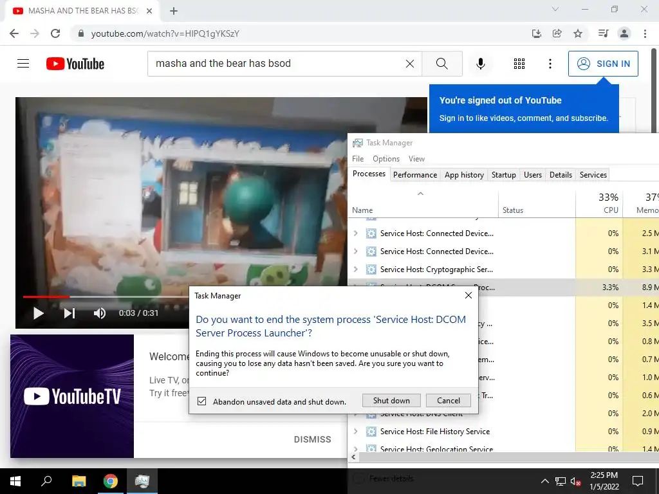Bookmark this page with the star
The width and height of the screenshot is (659, 494).
click(578, 33)
